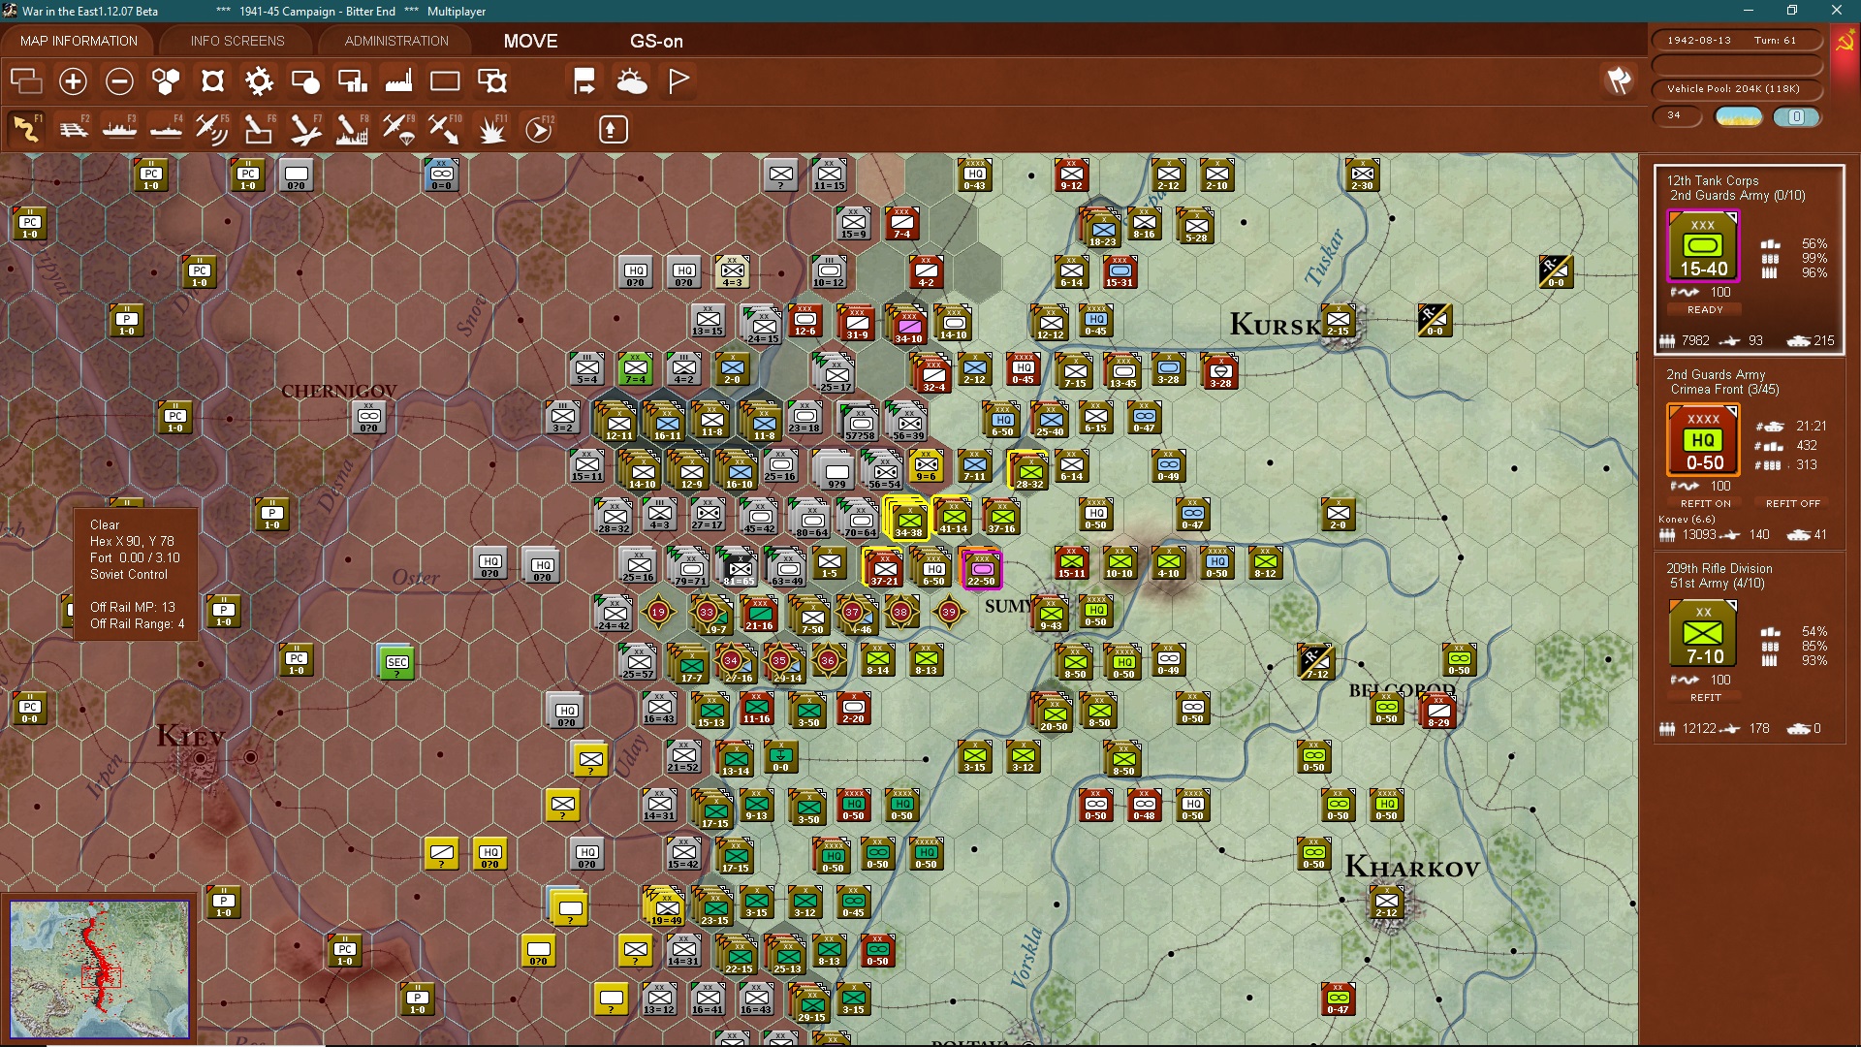Select the F9 air transport mode icon
Image resolution: width=1861 pixels, height=1047 pixels.
398,128
